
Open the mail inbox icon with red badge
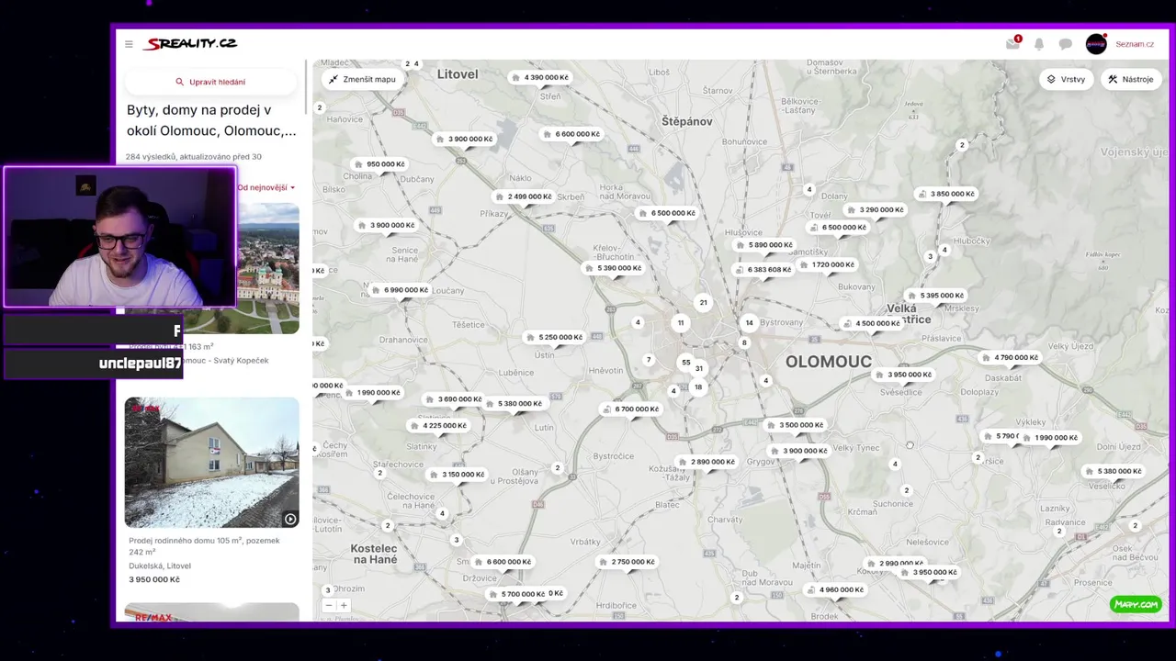pyautogui.click(x=1012, y=43)
